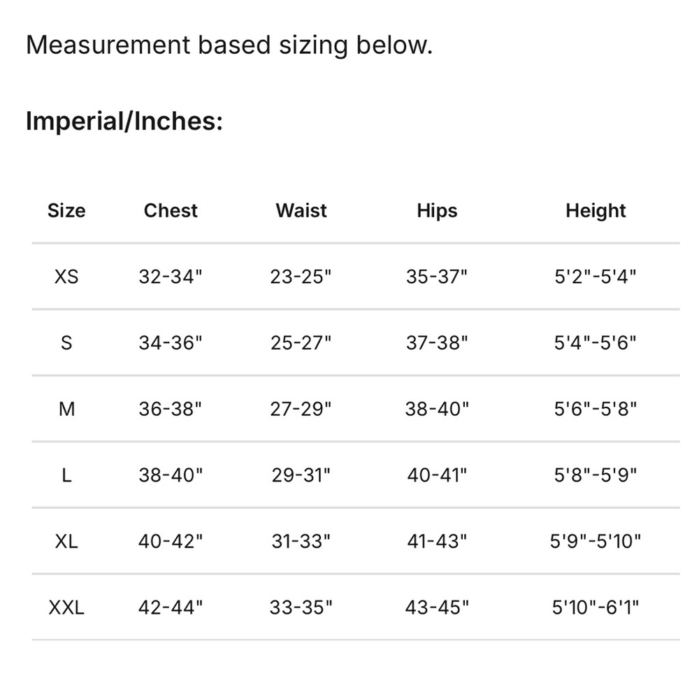Click the 37-38" hips cell
699x699 pixels.
point(437,343)
